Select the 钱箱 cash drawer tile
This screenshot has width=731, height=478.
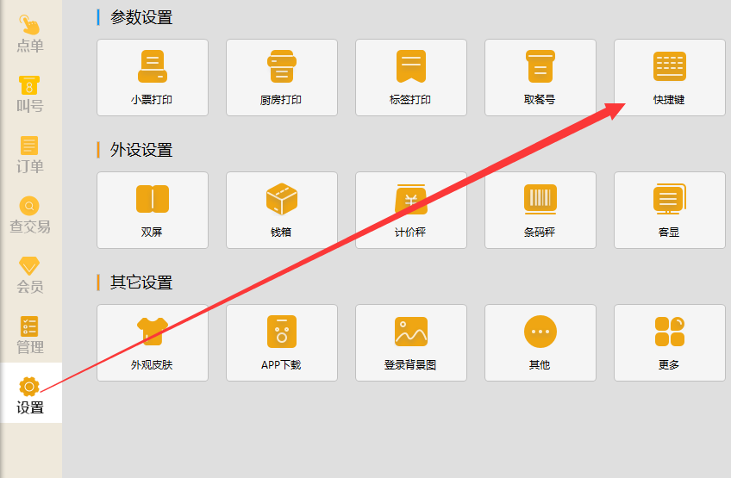coord(281,210)
